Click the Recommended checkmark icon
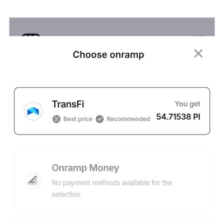Image resolution: width=224 pixels, height=224 pixels. (x=100, y=119)
